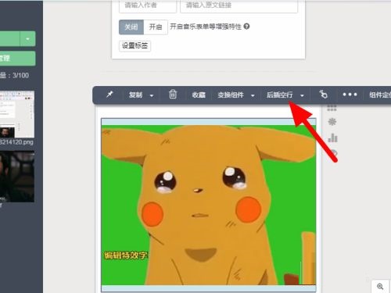This screenshot has width=391, height=293.
Task: Click the flower-shaped gear icon on right
Action: click(x=332, y=121)
